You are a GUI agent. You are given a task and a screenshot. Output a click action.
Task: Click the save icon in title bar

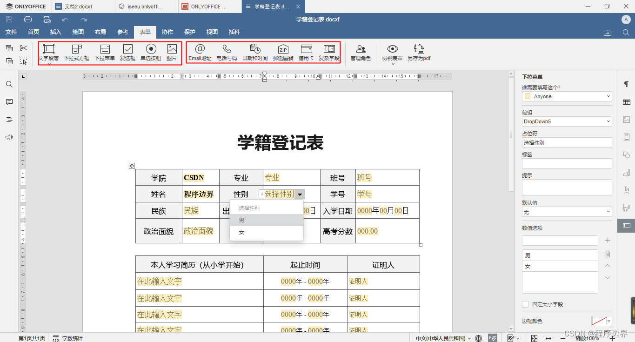(9, 20)
